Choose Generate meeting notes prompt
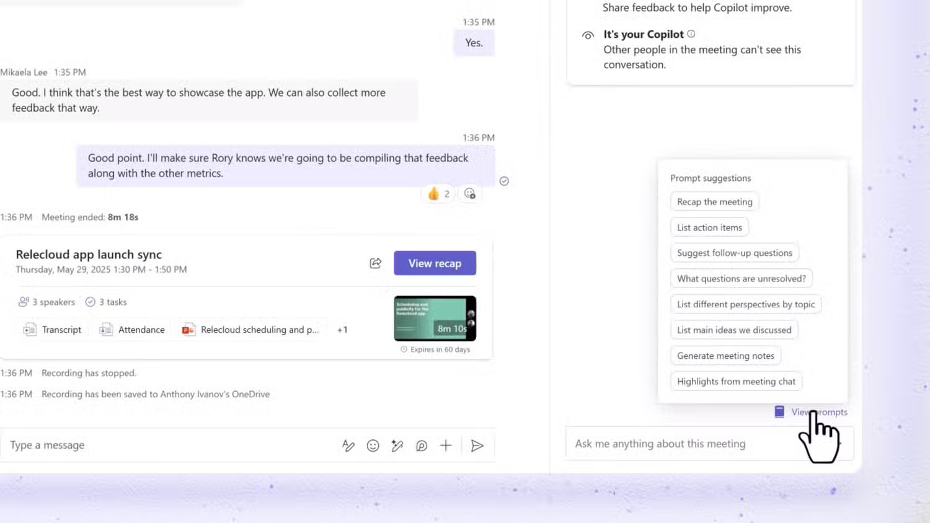This screenshot has width=930, height=523. (725, 356)
